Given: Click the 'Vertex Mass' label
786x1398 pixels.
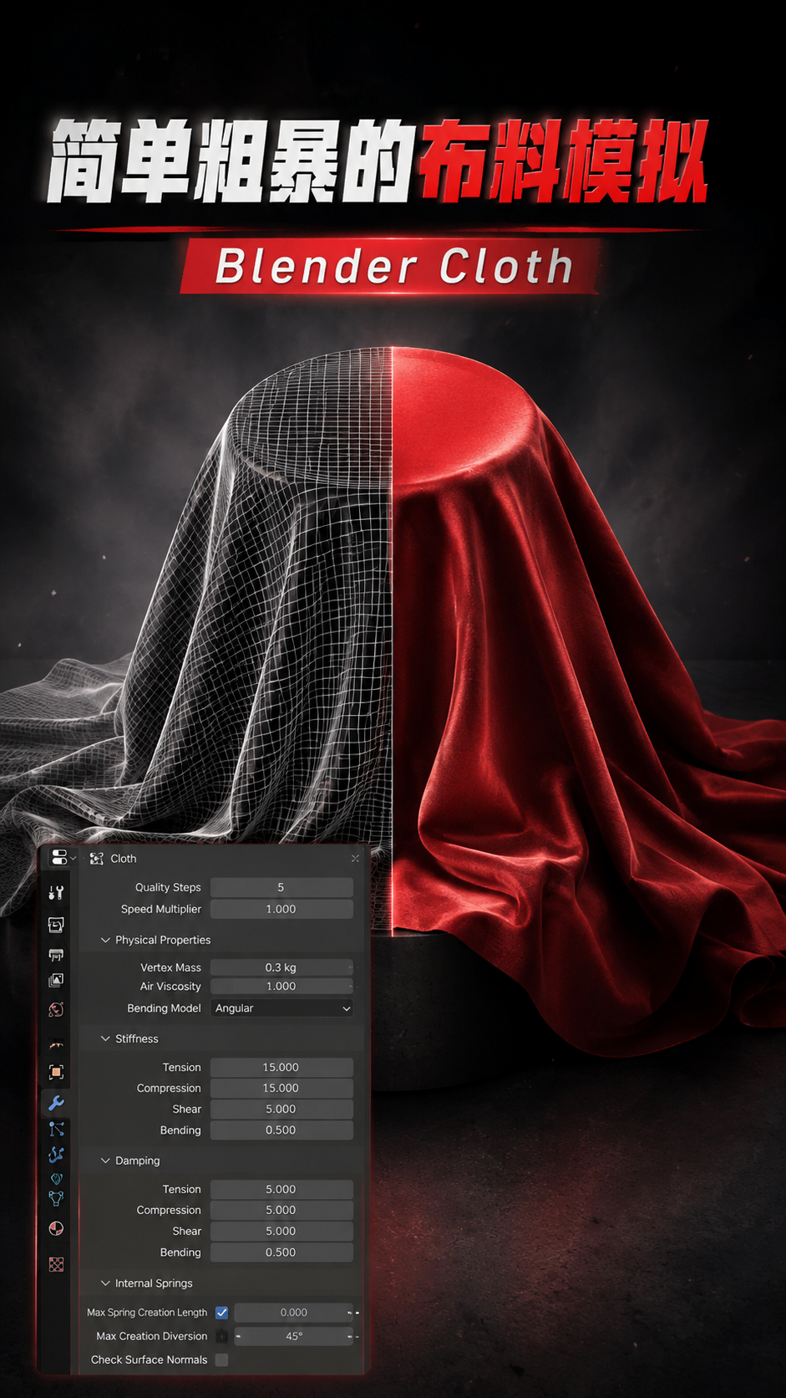Looking at the screenshot, I should [x=170, y=967].
